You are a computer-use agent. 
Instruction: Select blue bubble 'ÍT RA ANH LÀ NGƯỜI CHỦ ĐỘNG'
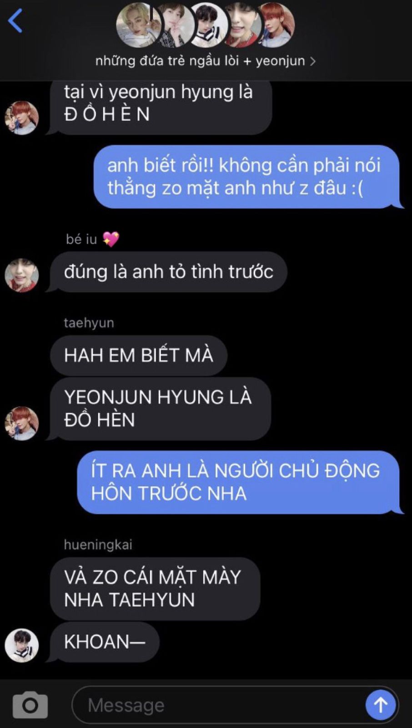click(x=238, y=482)
